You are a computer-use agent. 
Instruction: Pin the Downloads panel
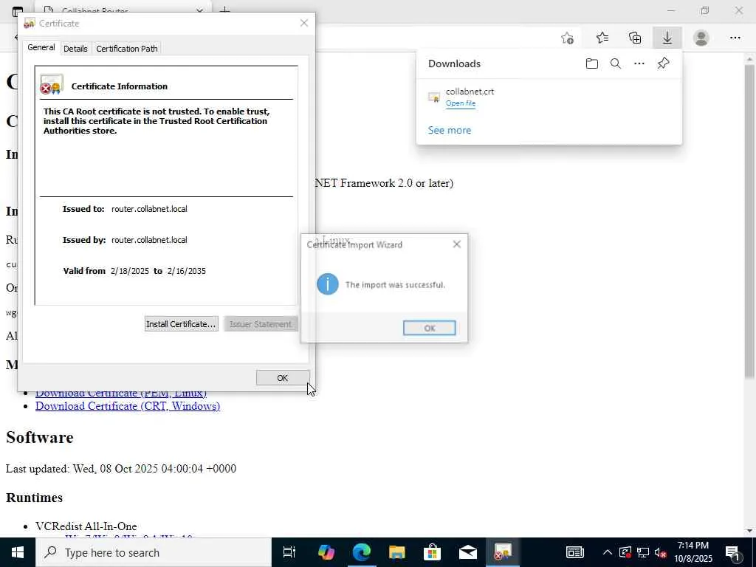[663, 63]
